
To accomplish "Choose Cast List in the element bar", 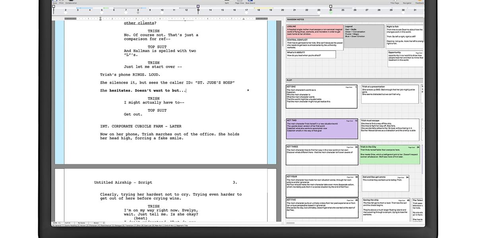I will pyautogui.click(x=147, y=226).
